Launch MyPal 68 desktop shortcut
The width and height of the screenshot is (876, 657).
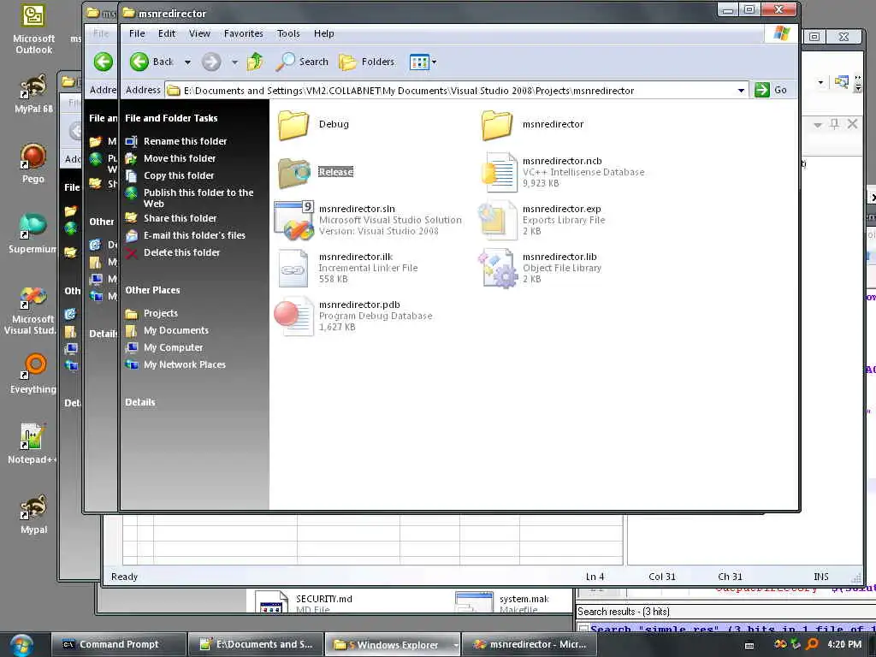pos(33,93)
